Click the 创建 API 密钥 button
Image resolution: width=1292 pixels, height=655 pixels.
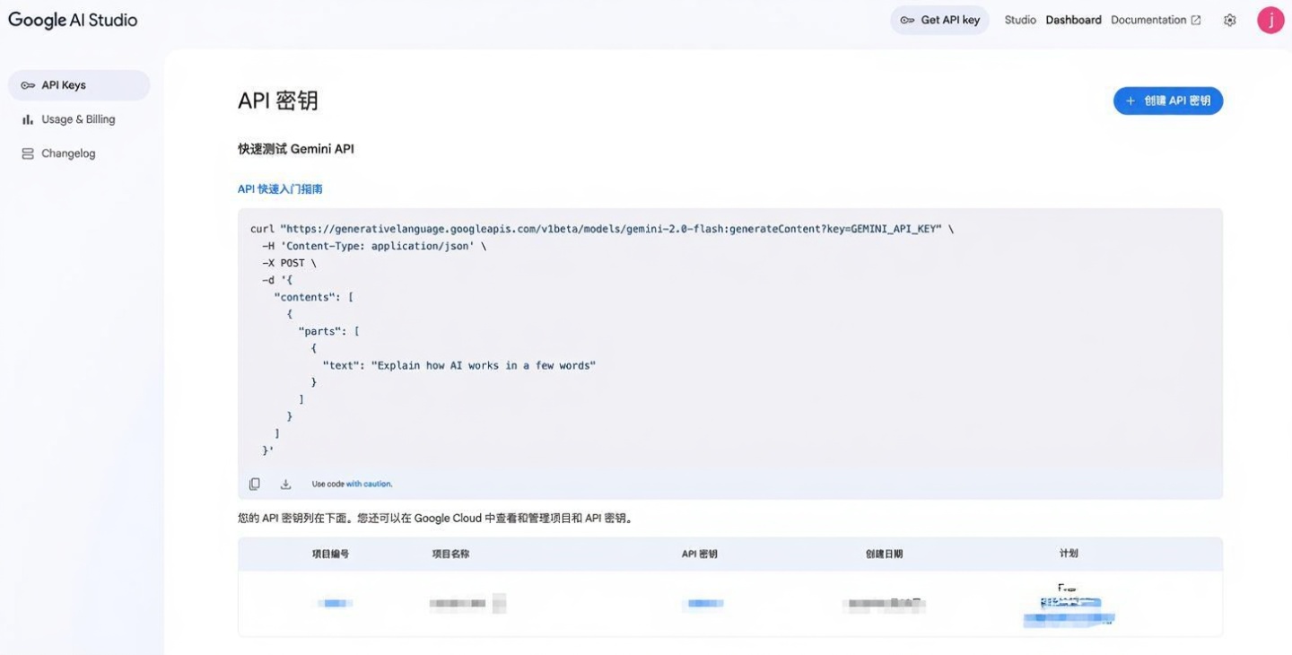(x=1168, y=100)
